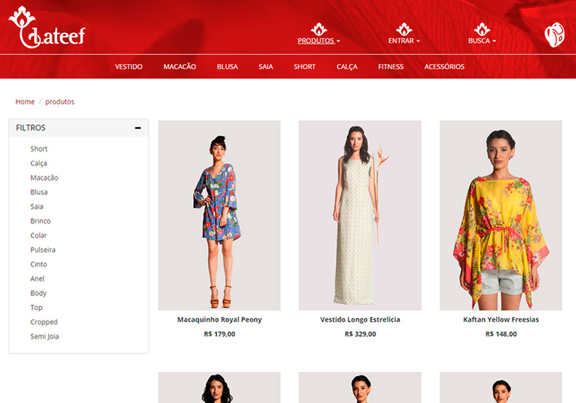576x403 pixels.
Task: Click the Kaftan Yellow Freesias title
Action: (501, 320)
